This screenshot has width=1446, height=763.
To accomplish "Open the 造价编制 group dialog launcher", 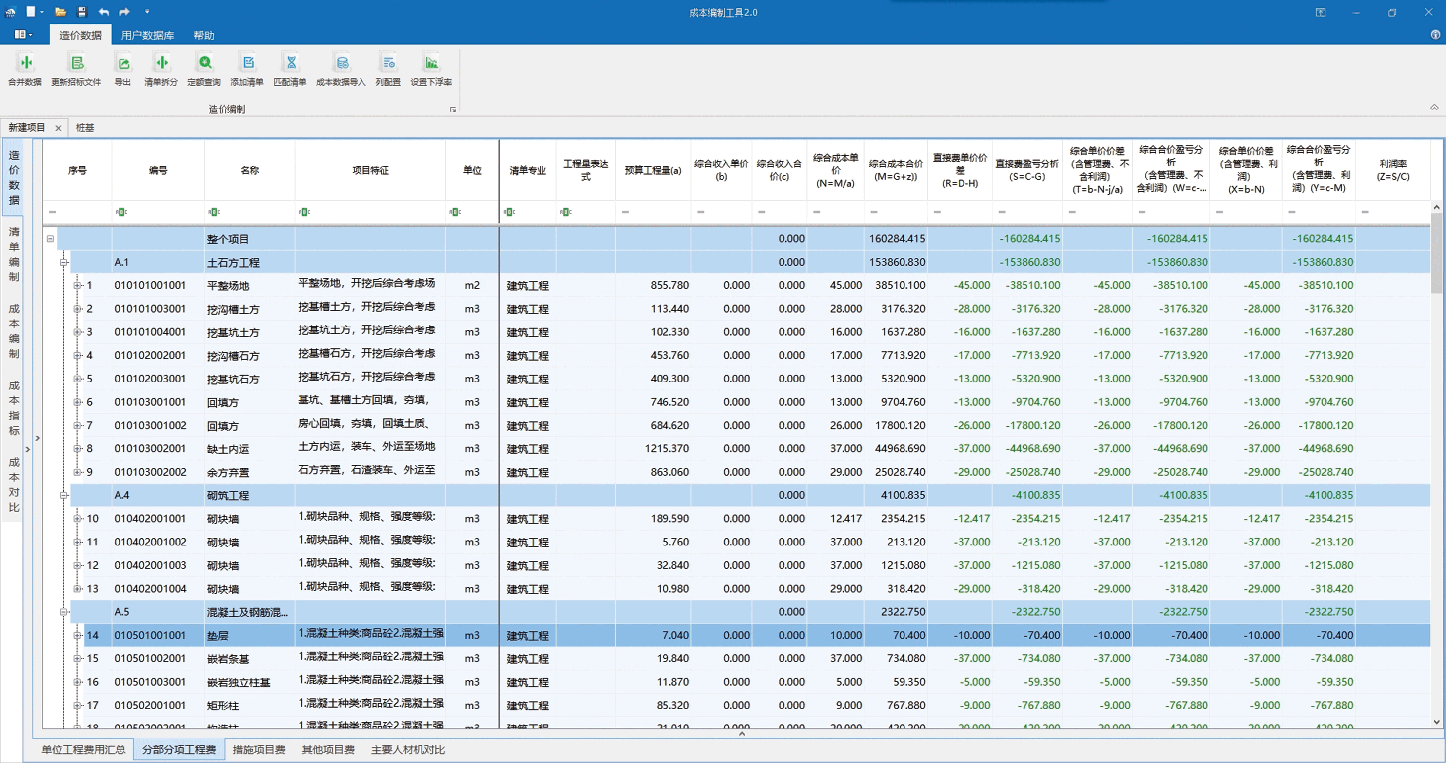I will point(453,109).
